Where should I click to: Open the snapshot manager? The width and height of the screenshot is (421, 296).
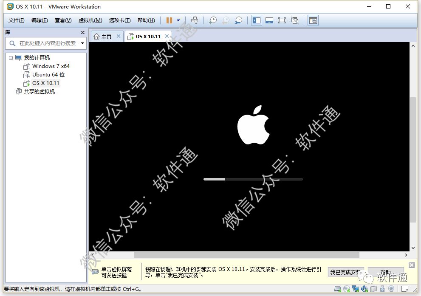coord(238,20)
